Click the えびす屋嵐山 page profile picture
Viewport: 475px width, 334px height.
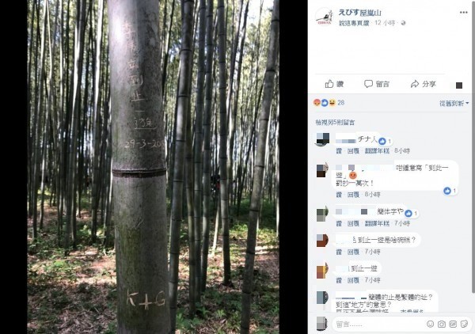[324, 17]
